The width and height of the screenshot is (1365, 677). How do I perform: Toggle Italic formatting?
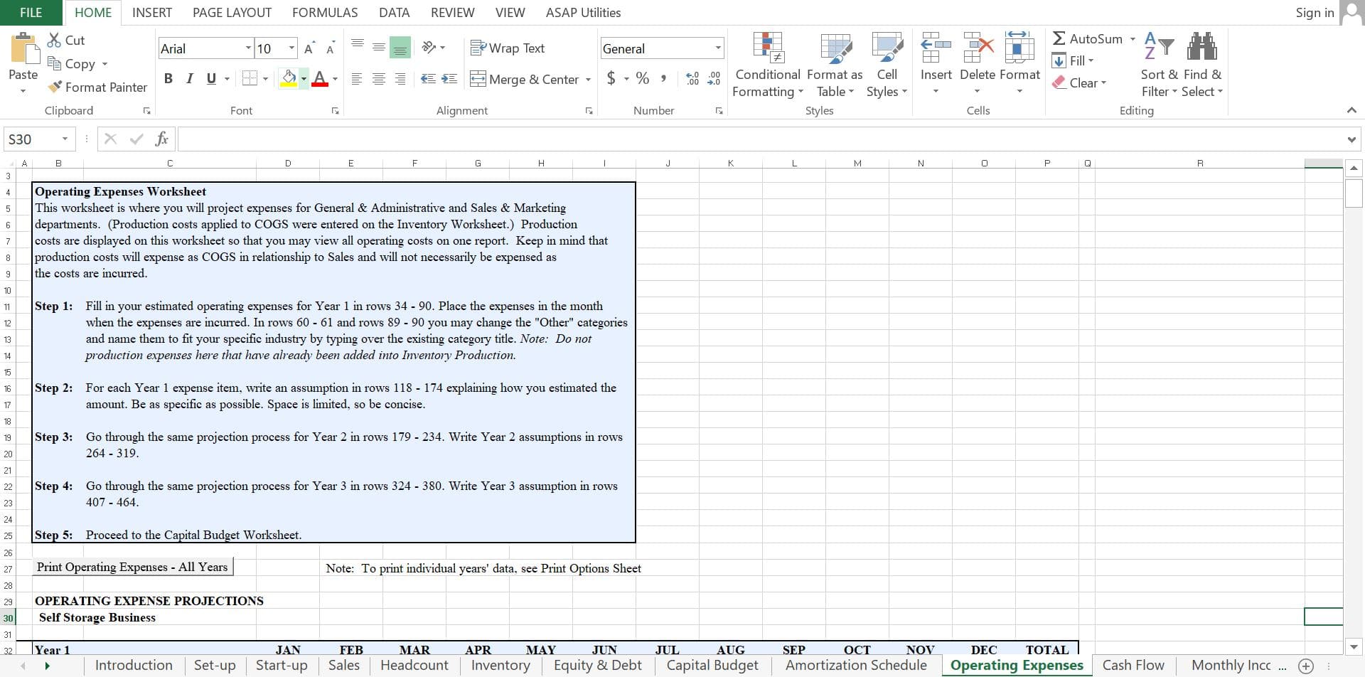point(190,78)
